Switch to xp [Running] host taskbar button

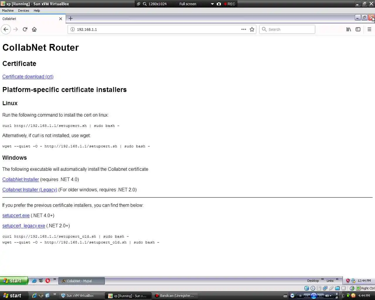[129, 296]
